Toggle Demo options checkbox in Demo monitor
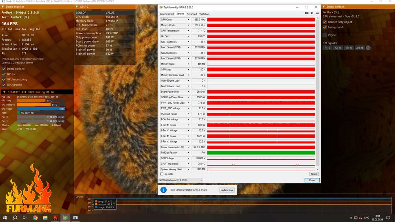 pyautogui.click(x=4, y=69)
